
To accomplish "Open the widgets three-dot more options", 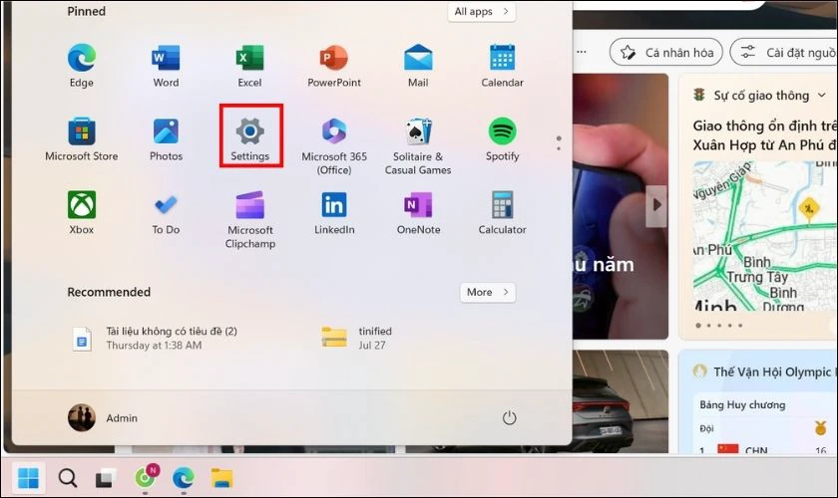I will point(582,52).
